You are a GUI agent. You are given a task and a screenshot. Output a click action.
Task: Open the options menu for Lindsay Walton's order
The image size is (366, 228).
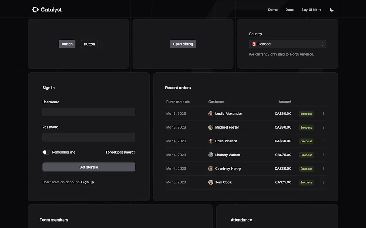(323, 155)
